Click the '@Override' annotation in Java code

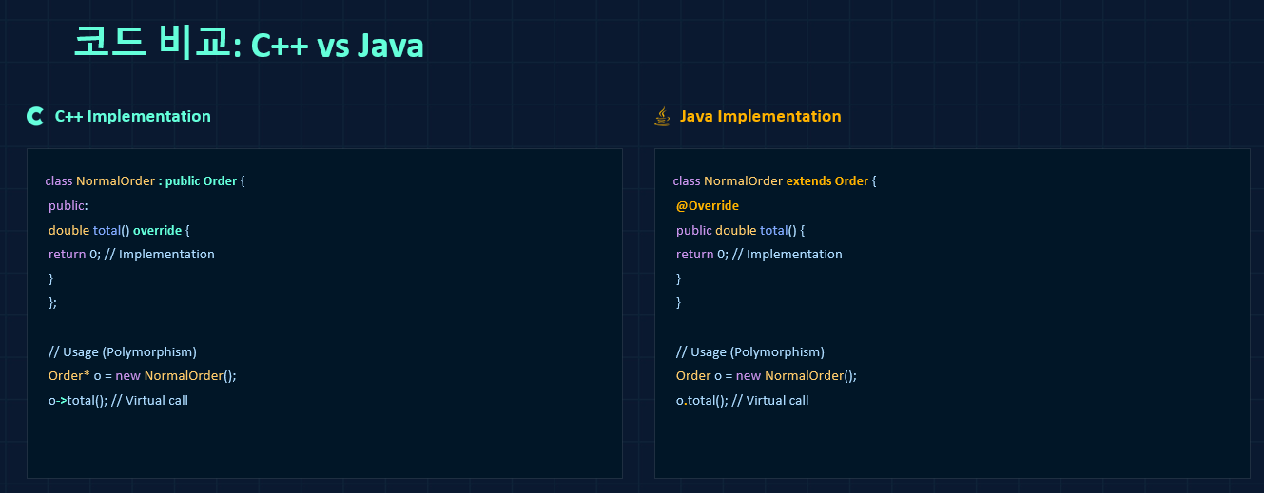coord(707,205)
